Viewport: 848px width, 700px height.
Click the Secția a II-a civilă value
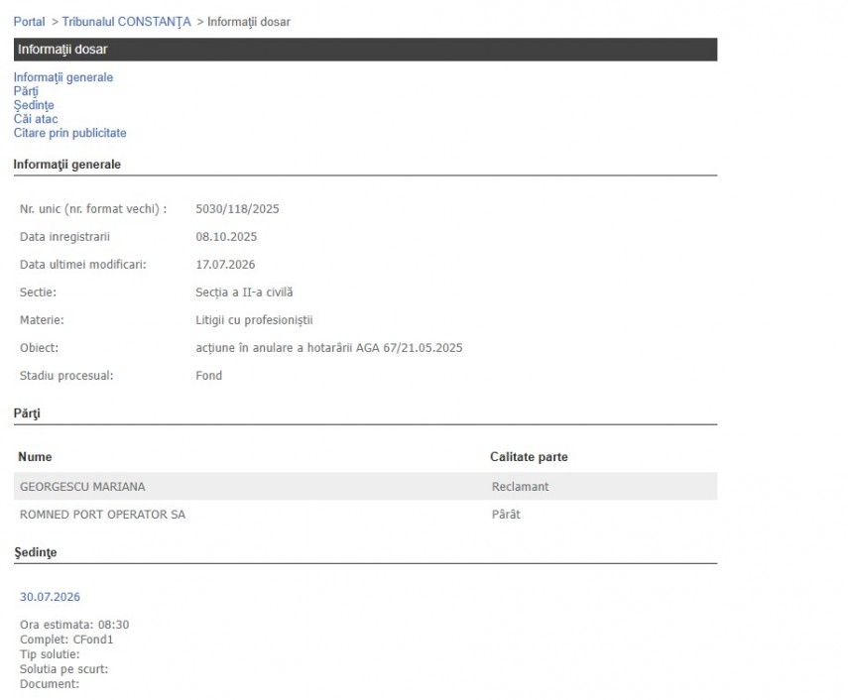(244, 292)
